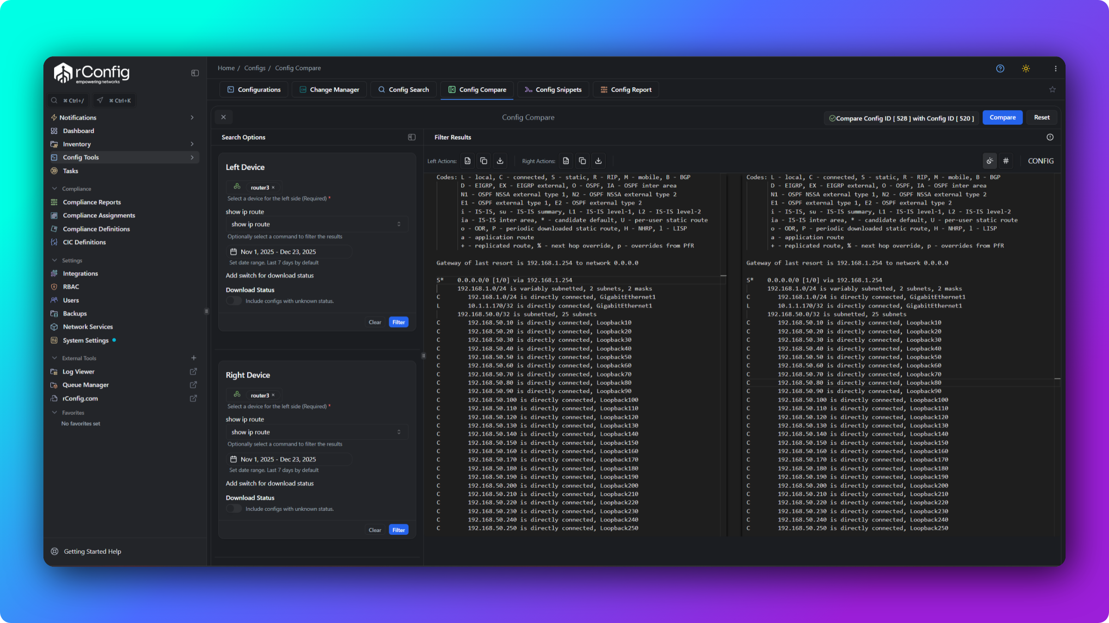Toggle Left Device unknown status switch

coord(234,301)
